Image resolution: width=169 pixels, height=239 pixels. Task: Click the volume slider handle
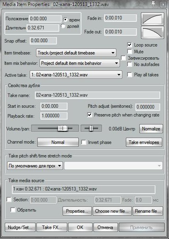[63, 128]
